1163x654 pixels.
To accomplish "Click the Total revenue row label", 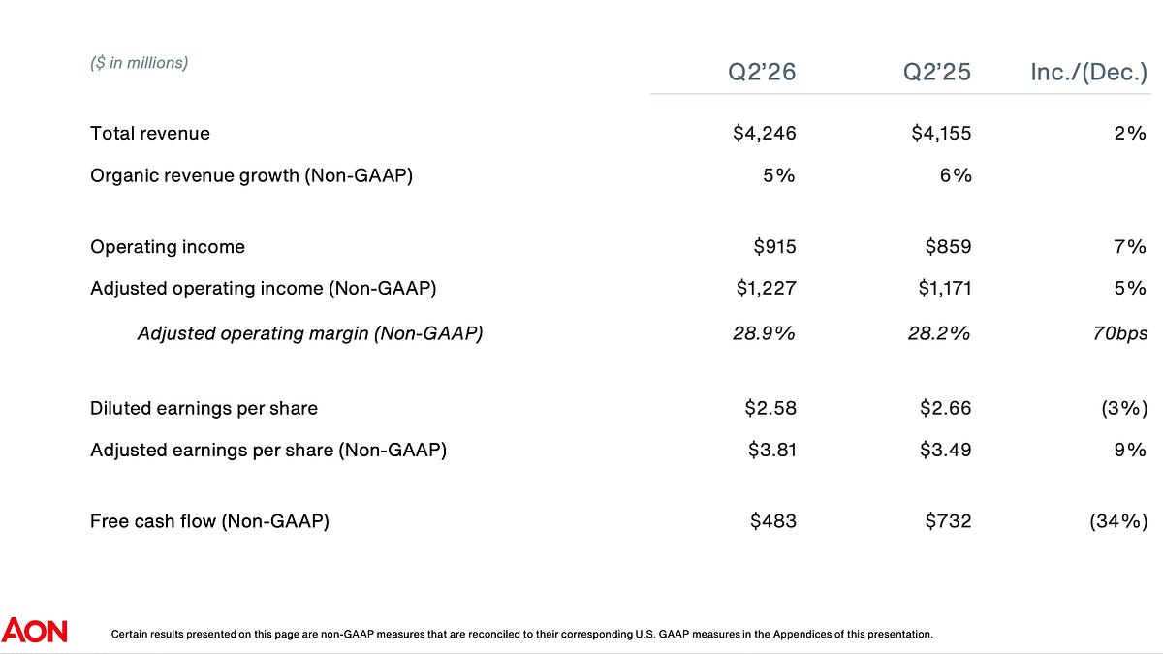I will (x=150, y=133).
